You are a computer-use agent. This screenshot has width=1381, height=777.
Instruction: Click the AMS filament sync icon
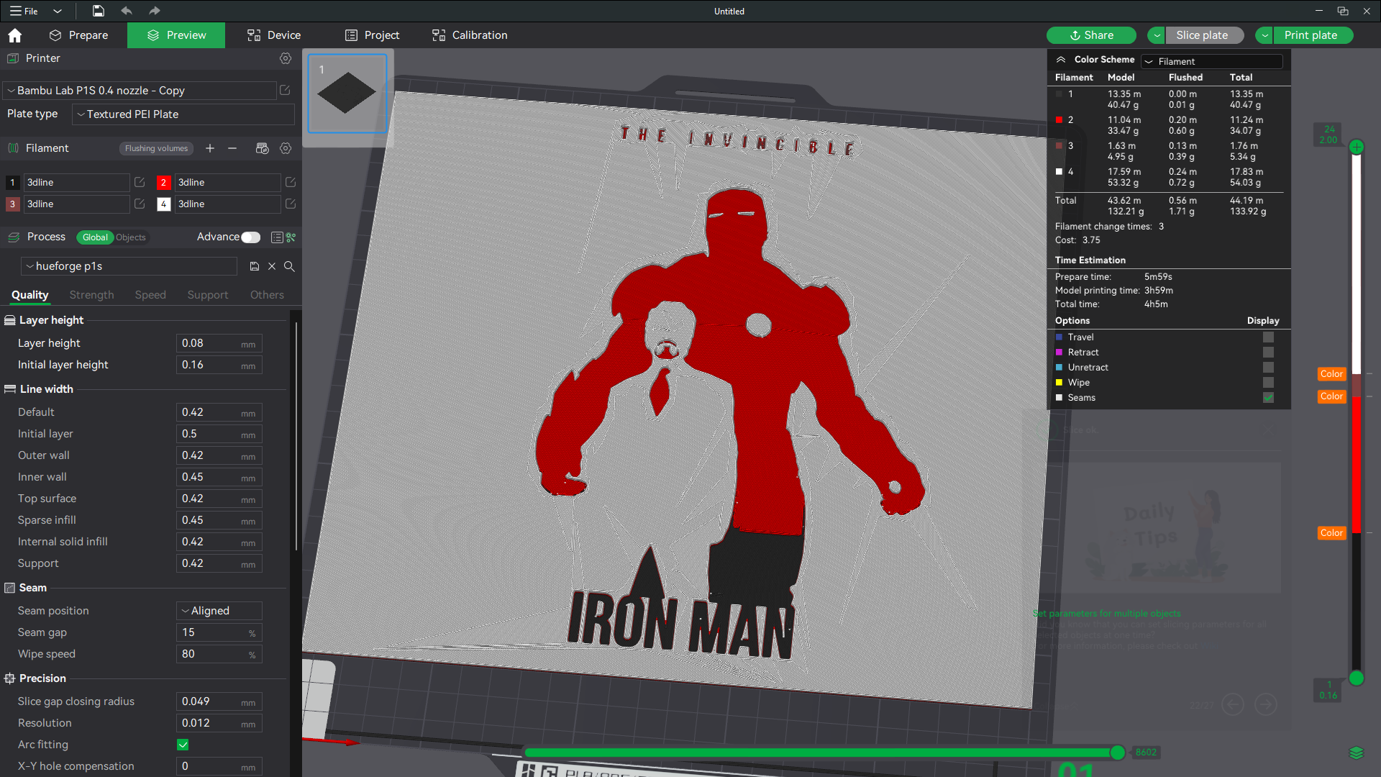[x=262, y=148]
